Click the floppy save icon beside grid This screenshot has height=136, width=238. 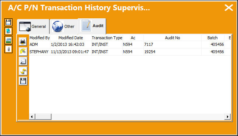(x=23, y=81)
